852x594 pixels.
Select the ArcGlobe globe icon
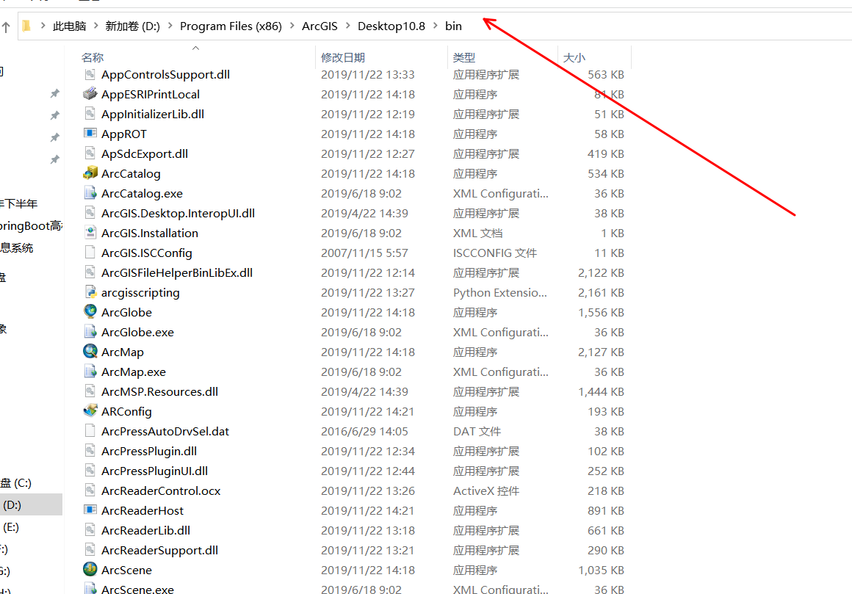click(90, 311)
